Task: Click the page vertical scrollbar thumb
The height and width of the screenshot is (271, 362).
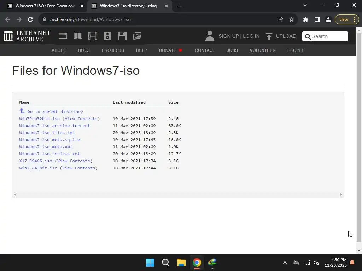Action: 359,138
